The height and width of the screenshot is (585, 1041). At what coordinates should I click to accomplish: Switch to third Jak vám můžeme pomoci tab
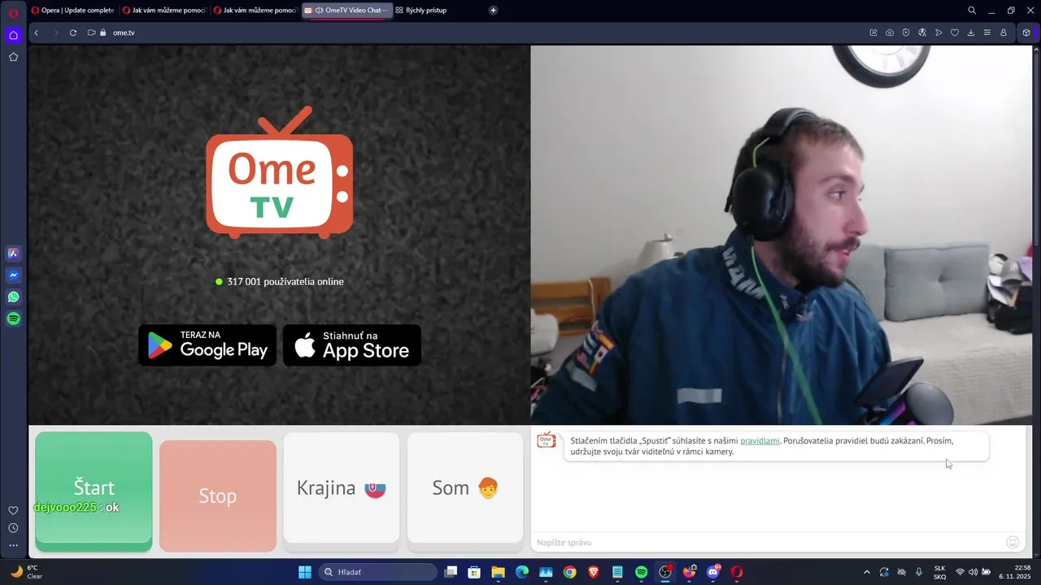click(255, 11)
